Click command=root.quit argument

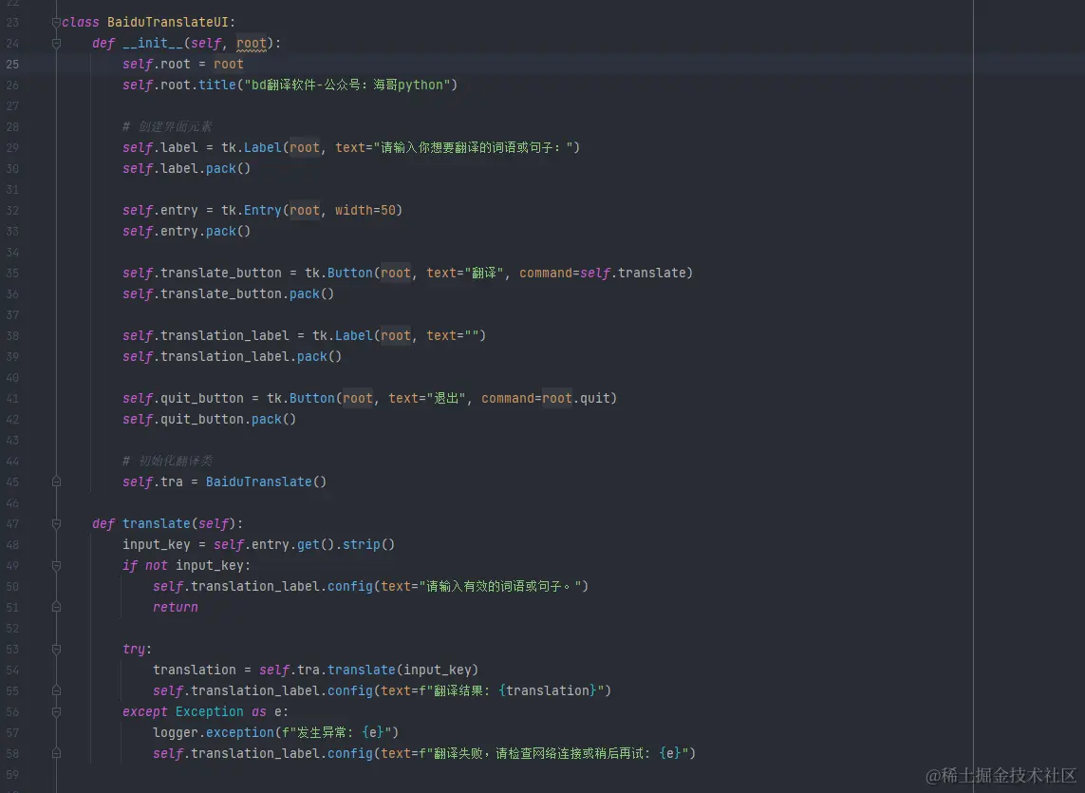click(x=545, y=398)
